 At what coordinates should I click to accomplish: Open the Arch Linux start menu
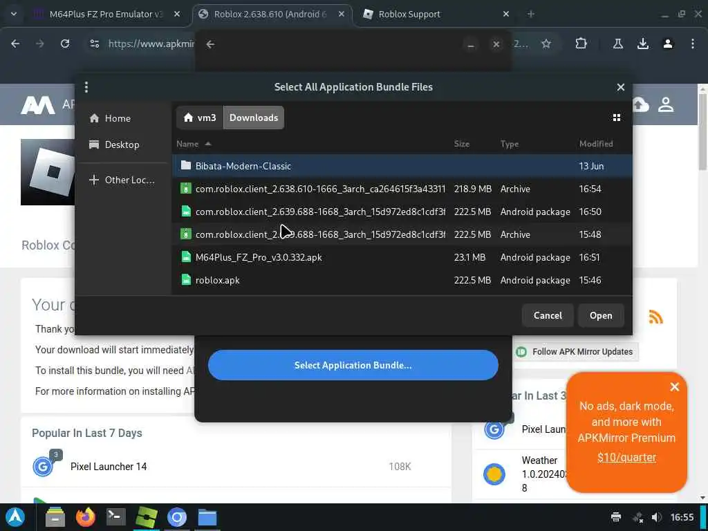coord(15,517)
